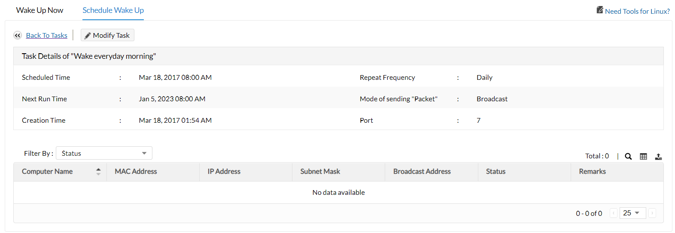Sort by Computer Name arrows

[x=98, y=172]
